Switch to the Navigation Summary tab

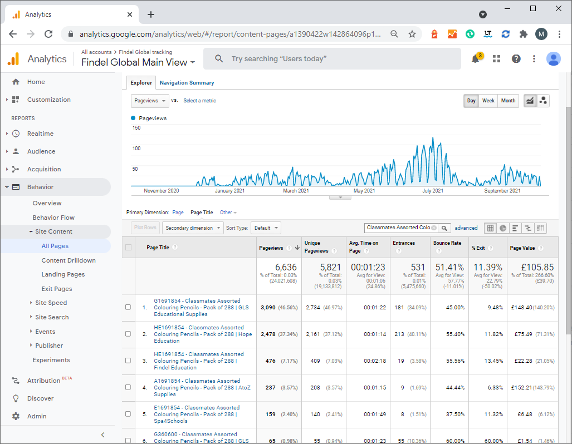pos(187,83)
